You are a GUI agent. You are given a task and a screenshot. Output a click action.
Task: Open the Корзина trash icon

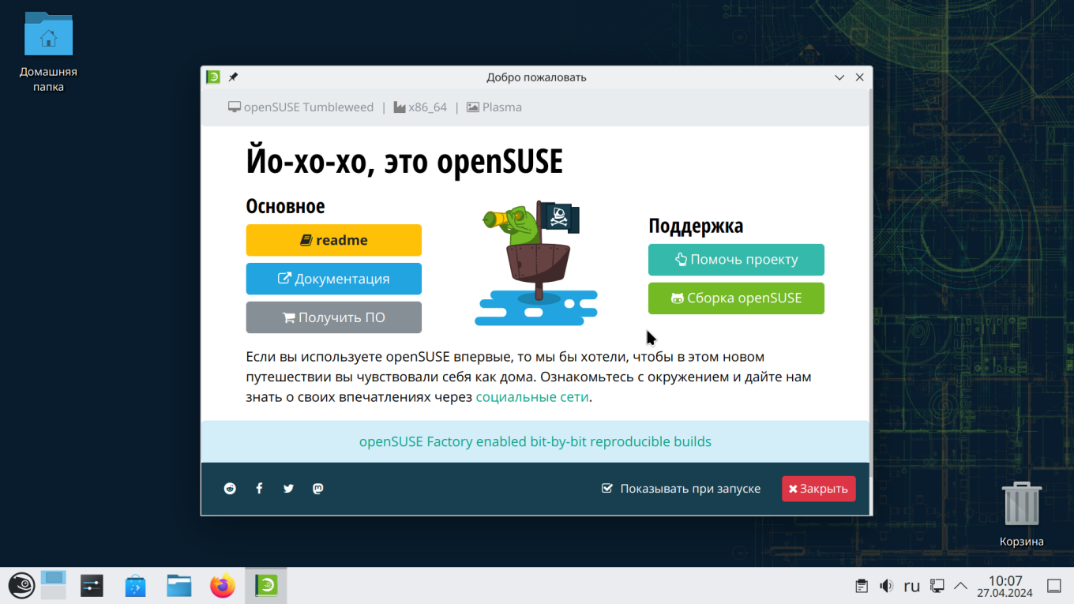(x=1022, y=515)
